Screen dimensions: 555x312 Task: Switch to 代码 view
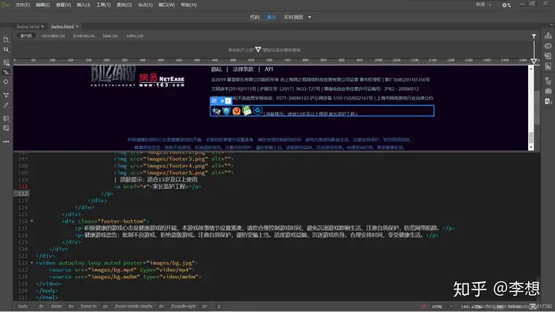pos(255,17)
